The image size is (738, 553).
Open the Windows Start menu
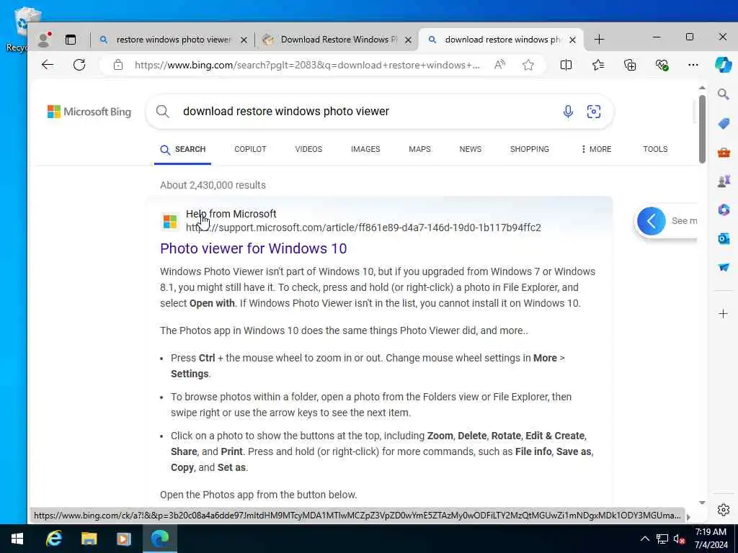tap(17, 539)
